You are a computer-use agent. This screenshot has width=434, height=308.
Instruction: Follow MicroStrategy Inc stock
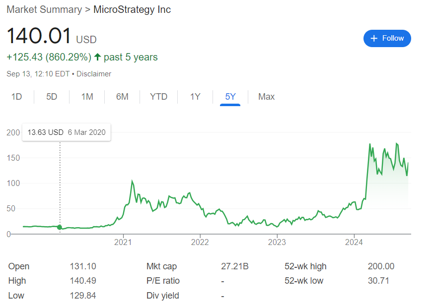(x=387, y=38)
